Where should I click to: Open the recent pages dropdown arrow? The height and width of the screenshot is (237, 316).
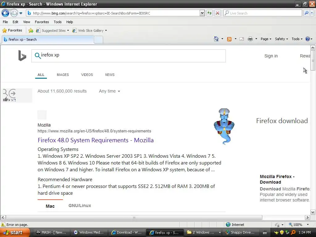click(21, 13)
